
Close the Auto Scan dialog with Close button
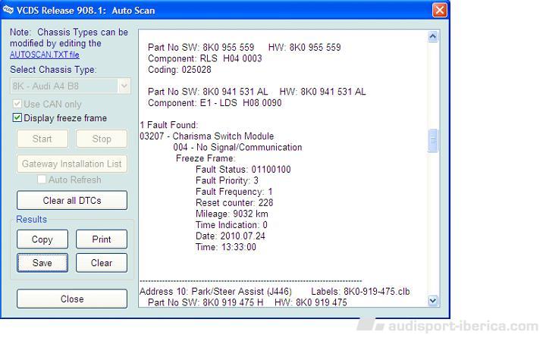72,299
